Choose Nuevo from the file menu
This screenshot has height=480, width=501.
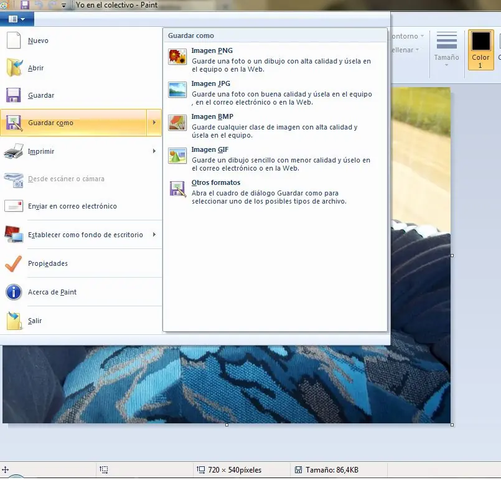[81, 40]
